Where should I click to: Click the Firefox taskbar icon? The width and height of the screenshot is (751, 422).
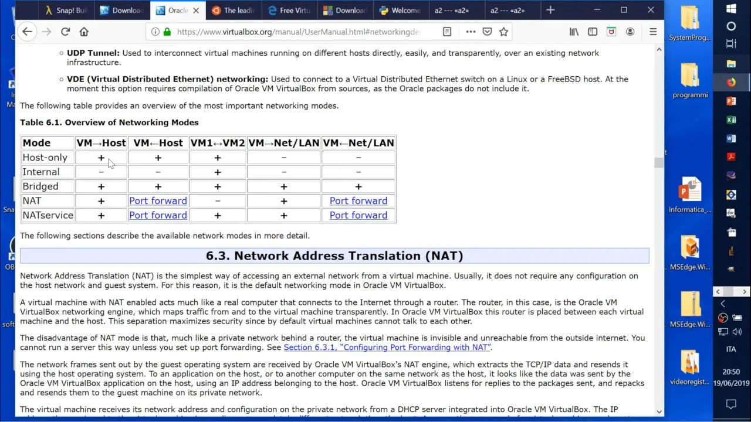[x=731, y=83]
